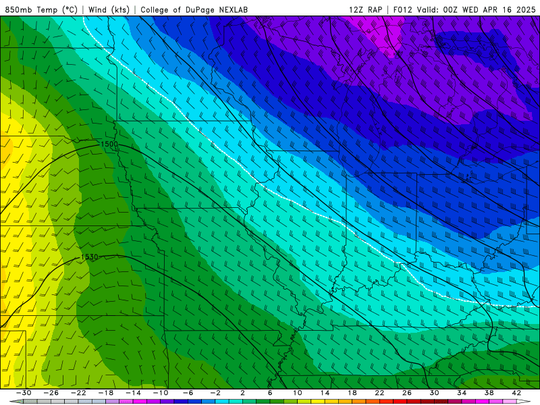
Task: Click the '1500' height contour label
Action: coord(109,144)
